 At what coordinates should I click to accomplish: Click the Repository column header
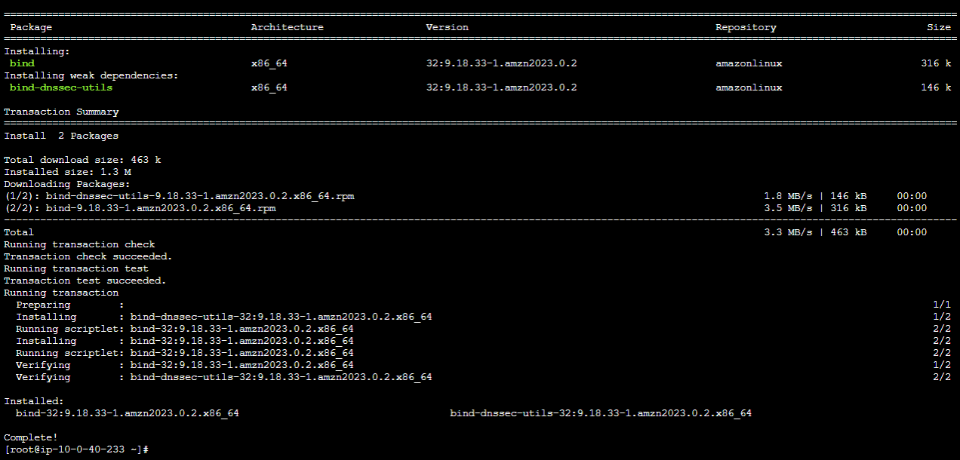point(746,27)
